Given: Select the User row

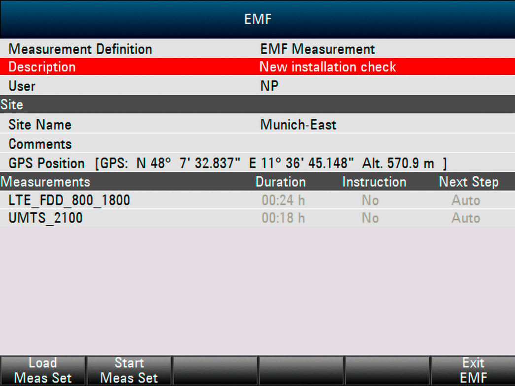Looking at the screenshot, I should [x=257, y=86].
